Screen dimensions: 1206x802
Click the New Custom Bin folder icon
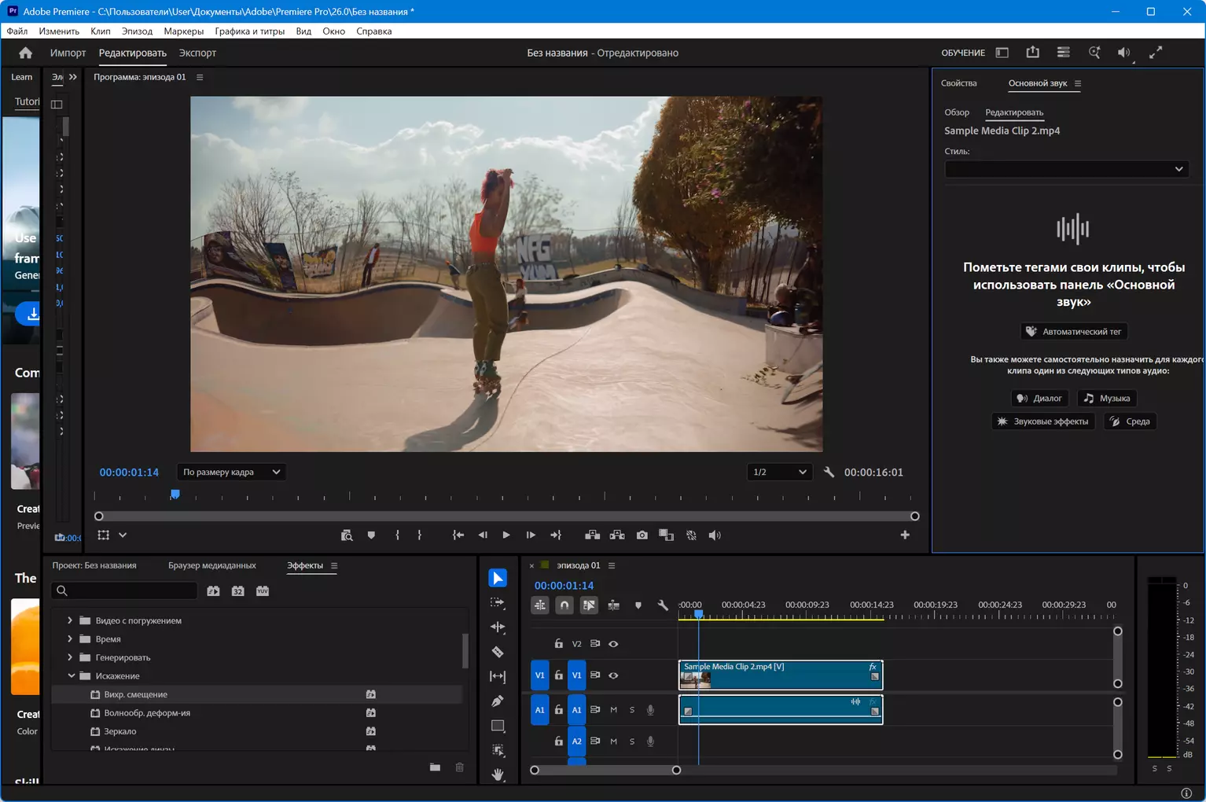(x=435, y=767)
